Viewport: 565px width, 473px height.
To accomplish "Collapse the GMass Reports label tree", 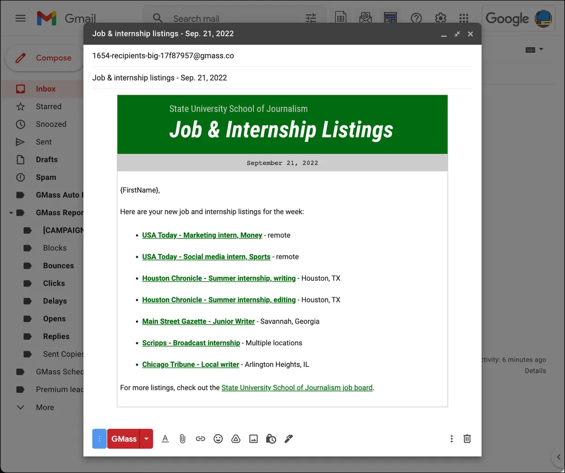I will pos(11,213).
